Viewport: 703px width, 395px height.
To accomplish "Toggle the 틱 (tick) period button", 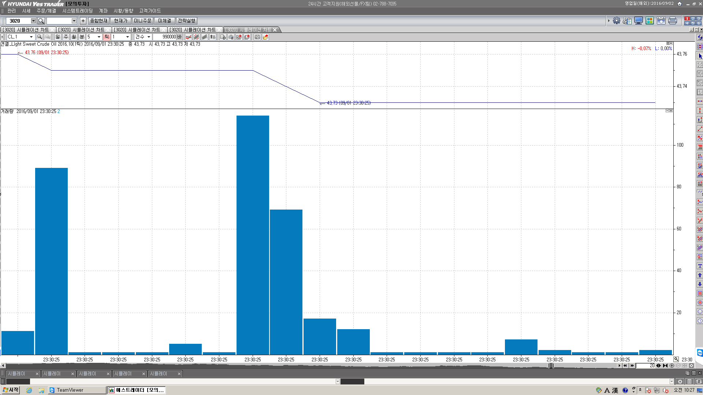I will point(107,37).
